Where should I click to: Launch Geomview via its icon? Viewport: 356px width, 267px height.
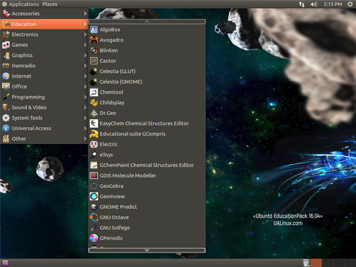(x=94, y=197)
